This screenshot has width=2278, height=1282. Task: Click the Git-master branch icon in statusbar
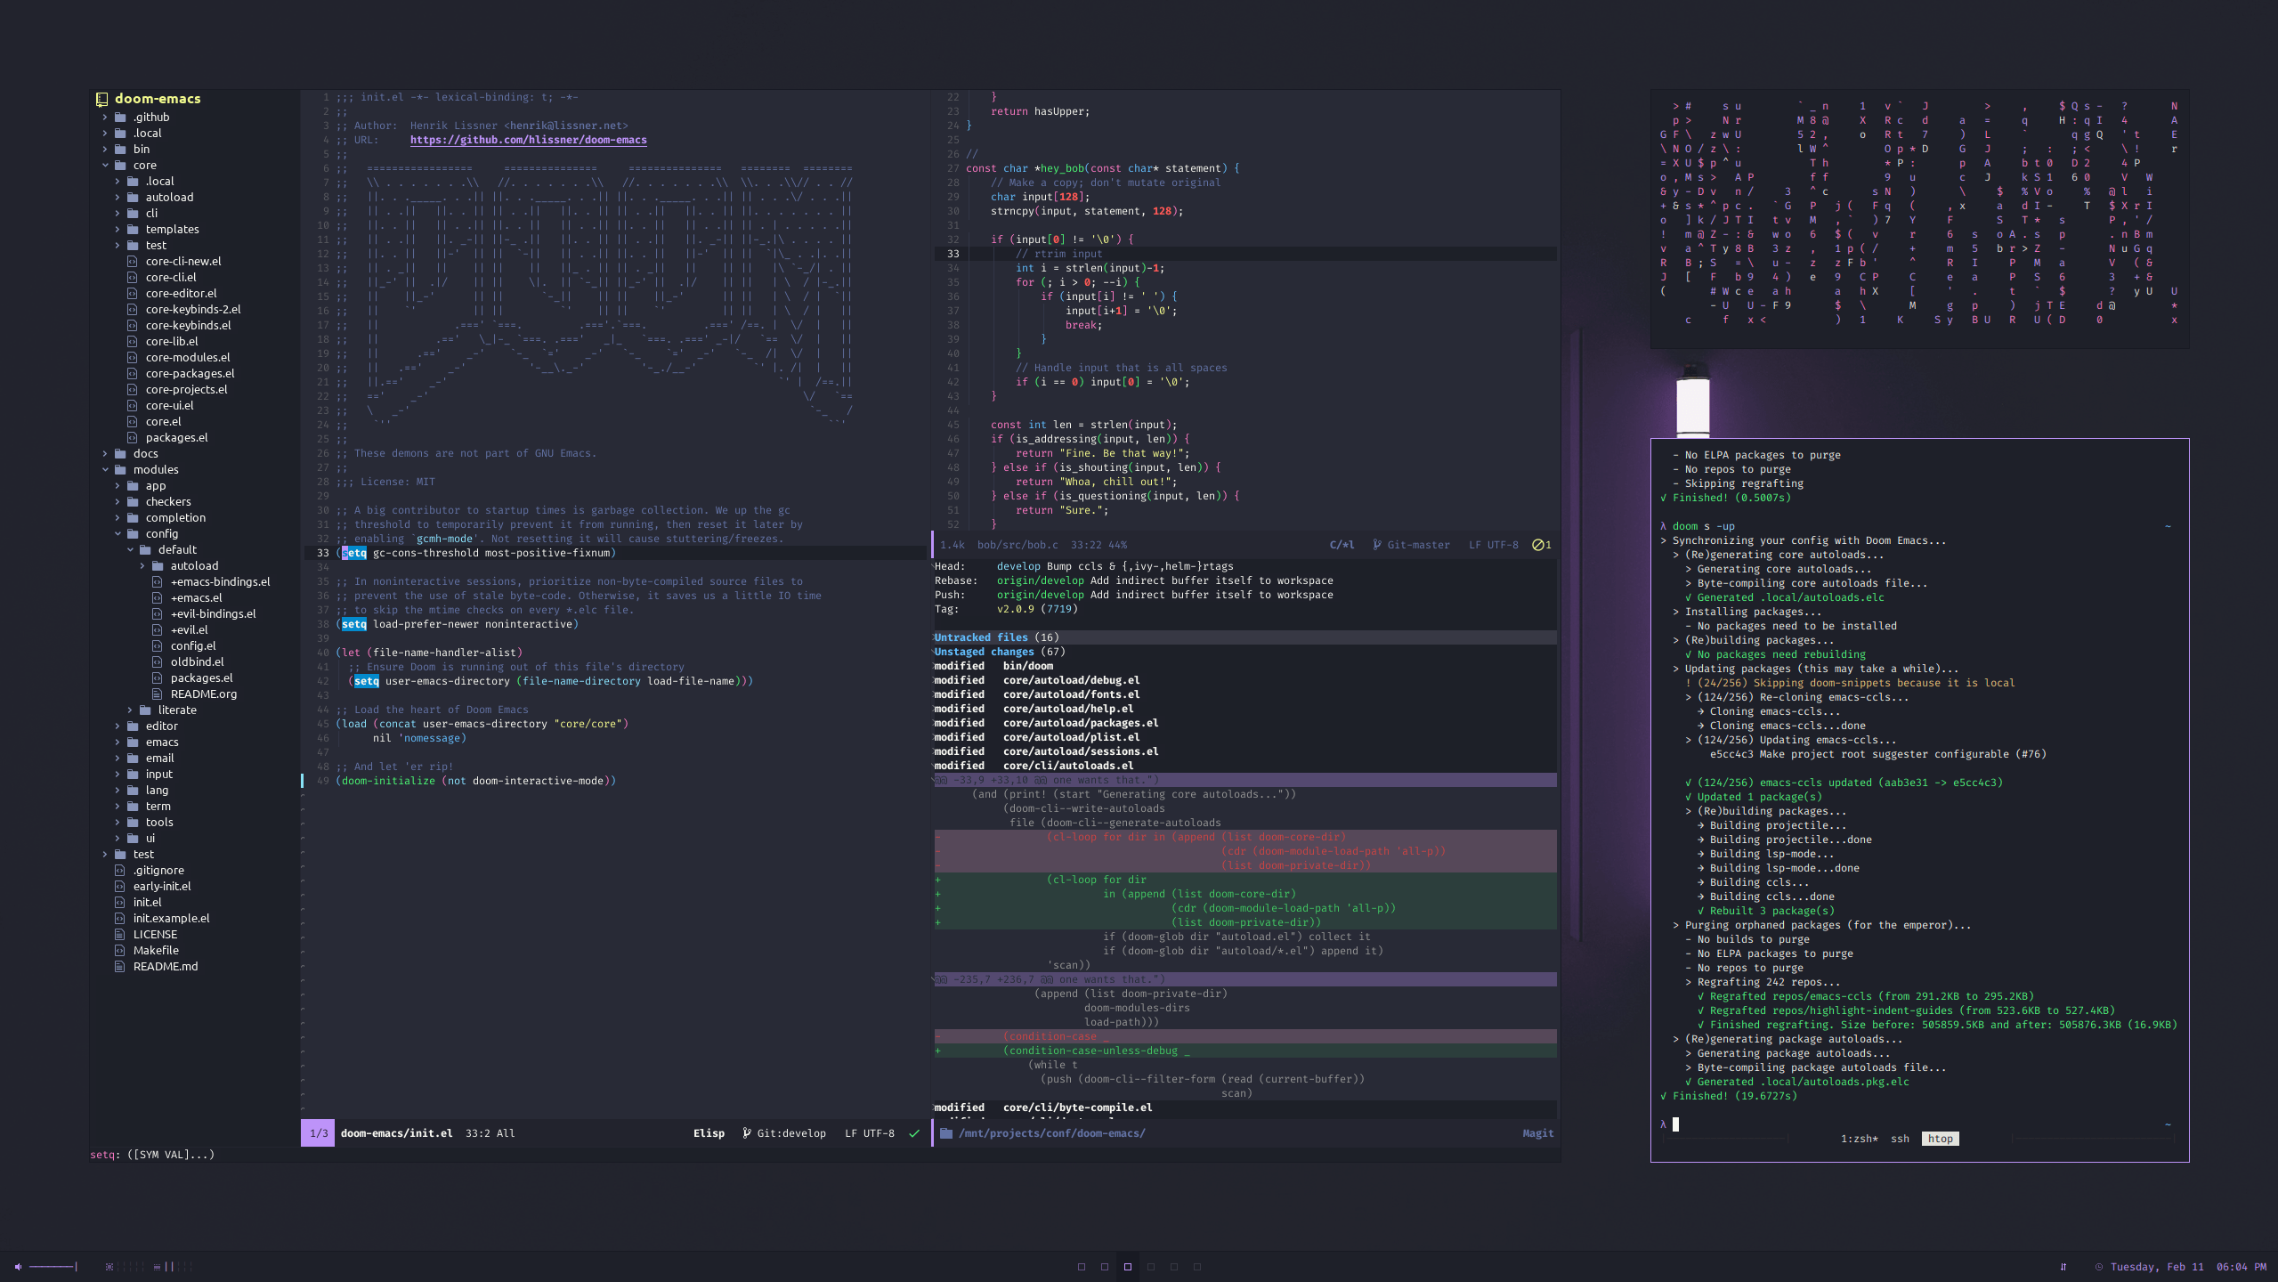pos(1374,545)
